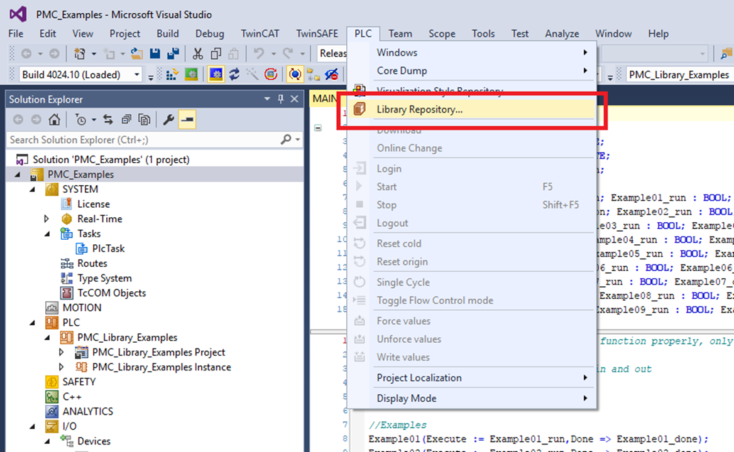Click the Cut scissors icon
This screenshot has height=452, width=734.
click(197, 53)
